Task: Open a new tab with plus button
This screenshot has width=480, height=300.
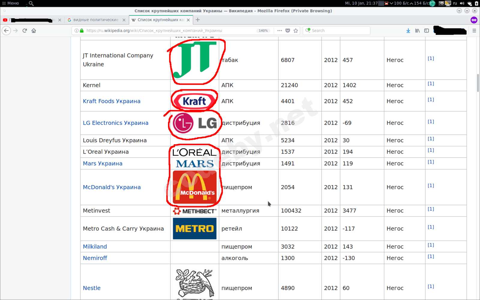Action: [198, 20]
